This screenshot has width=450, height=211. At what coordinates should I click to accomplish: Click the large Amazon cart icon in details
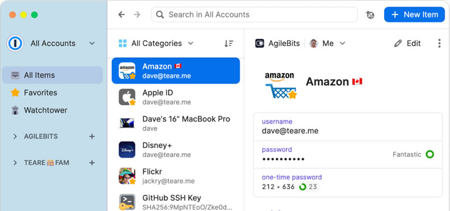coord(280,86)
